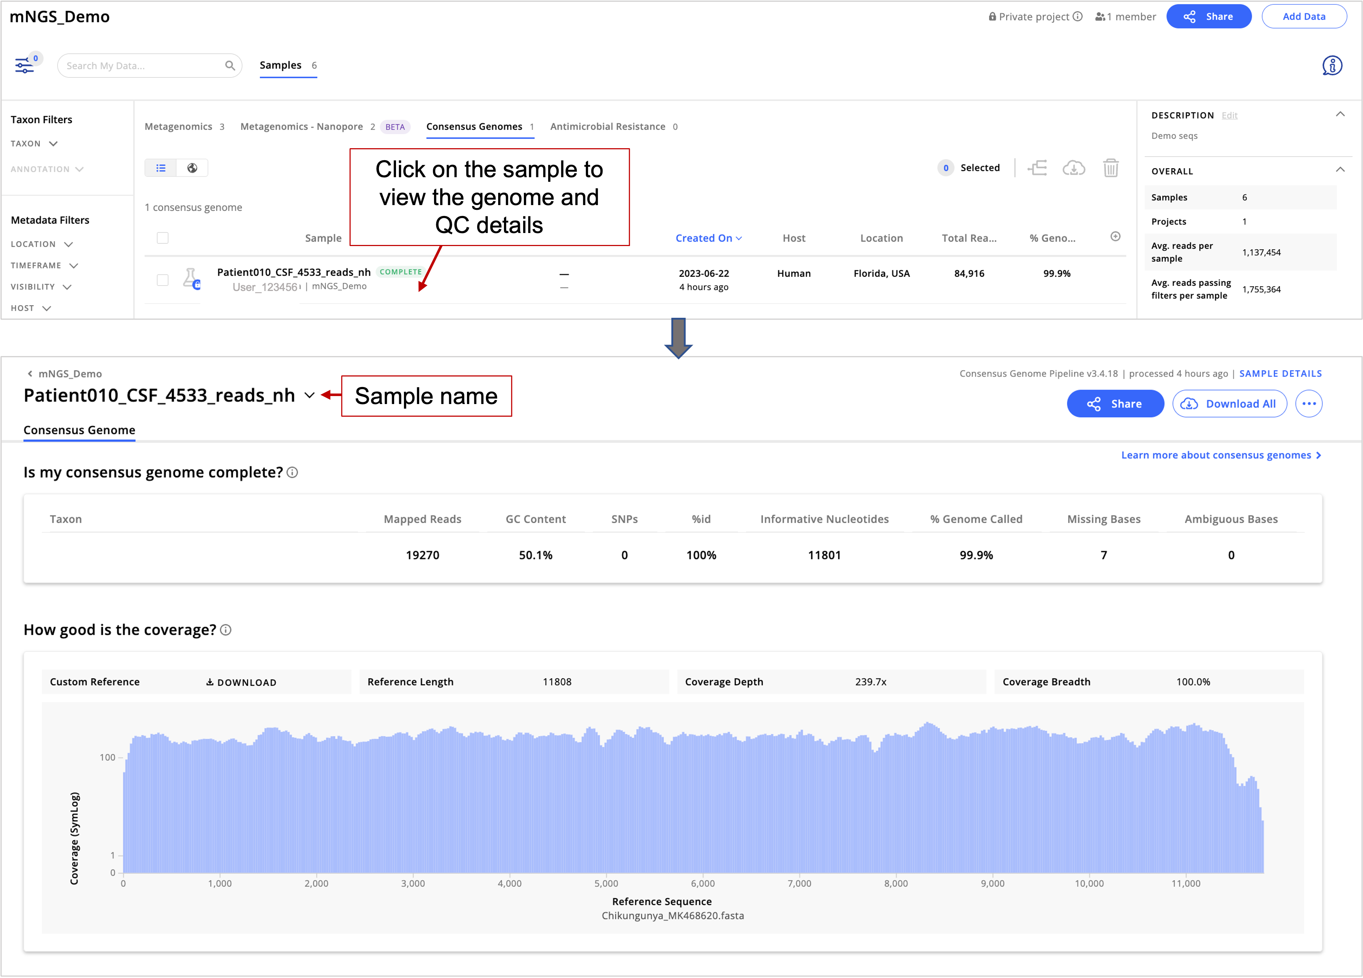This screenshot has height=978, width=1363.
Task: Click the top Share project button
Action: tap(1209, 16)
